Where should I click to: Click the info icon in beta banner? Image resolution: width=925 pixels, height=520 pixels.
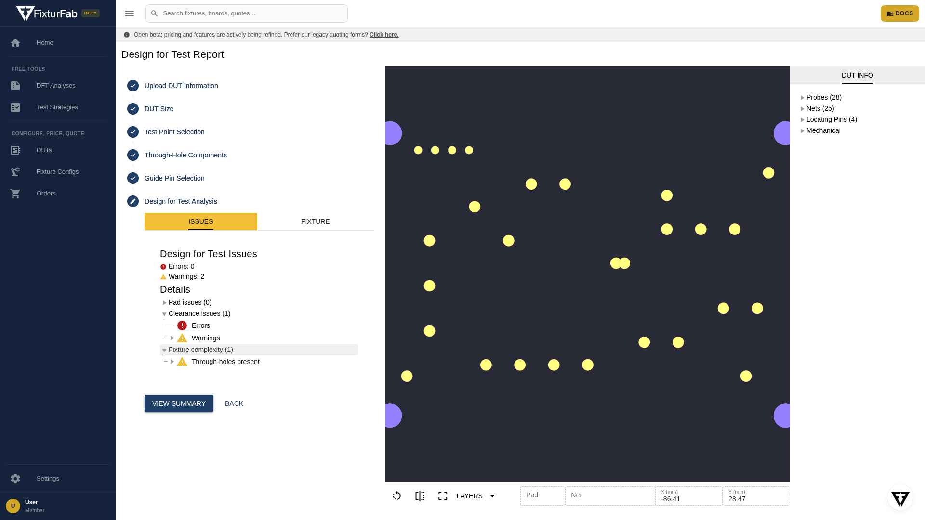coord(127,35)
